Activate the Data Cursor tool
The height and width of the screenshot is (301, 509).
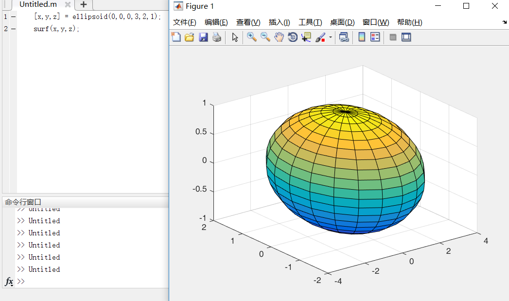pos(305,37)
